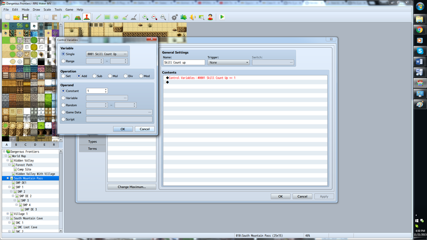Image resolution: width=427 pixels, height=240 pixels.
Task: Select the Pencil drawing tool
Action: tap(98, 17)
